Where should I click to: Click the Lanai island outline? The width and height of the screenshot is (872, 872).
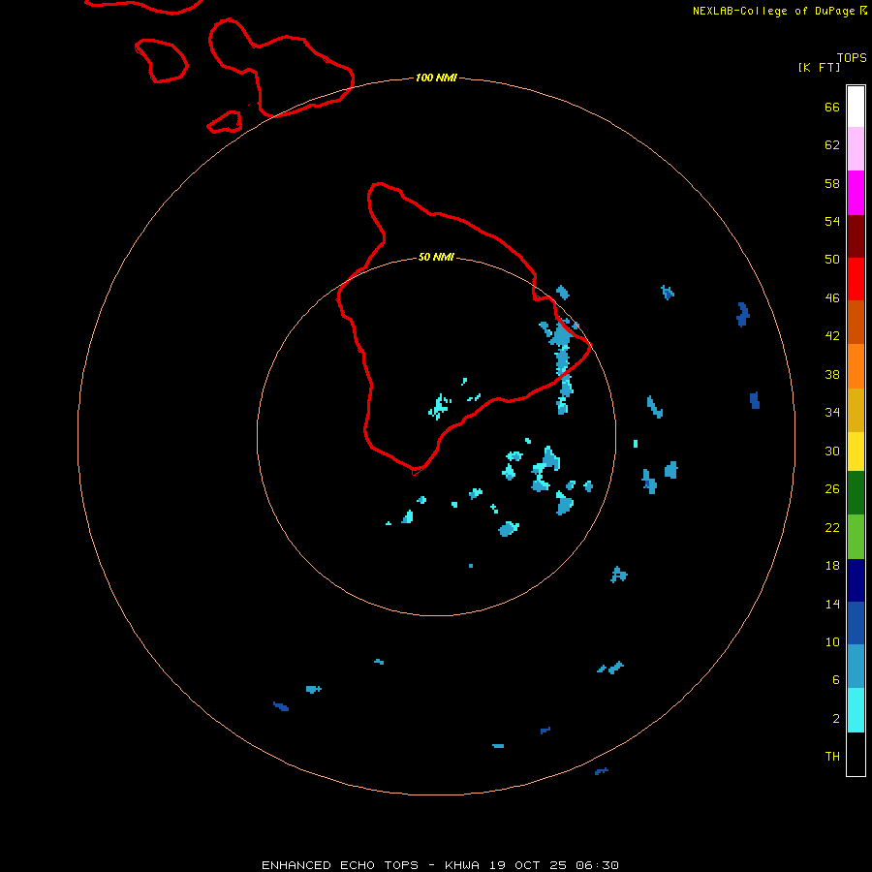[x=161, y=61]
